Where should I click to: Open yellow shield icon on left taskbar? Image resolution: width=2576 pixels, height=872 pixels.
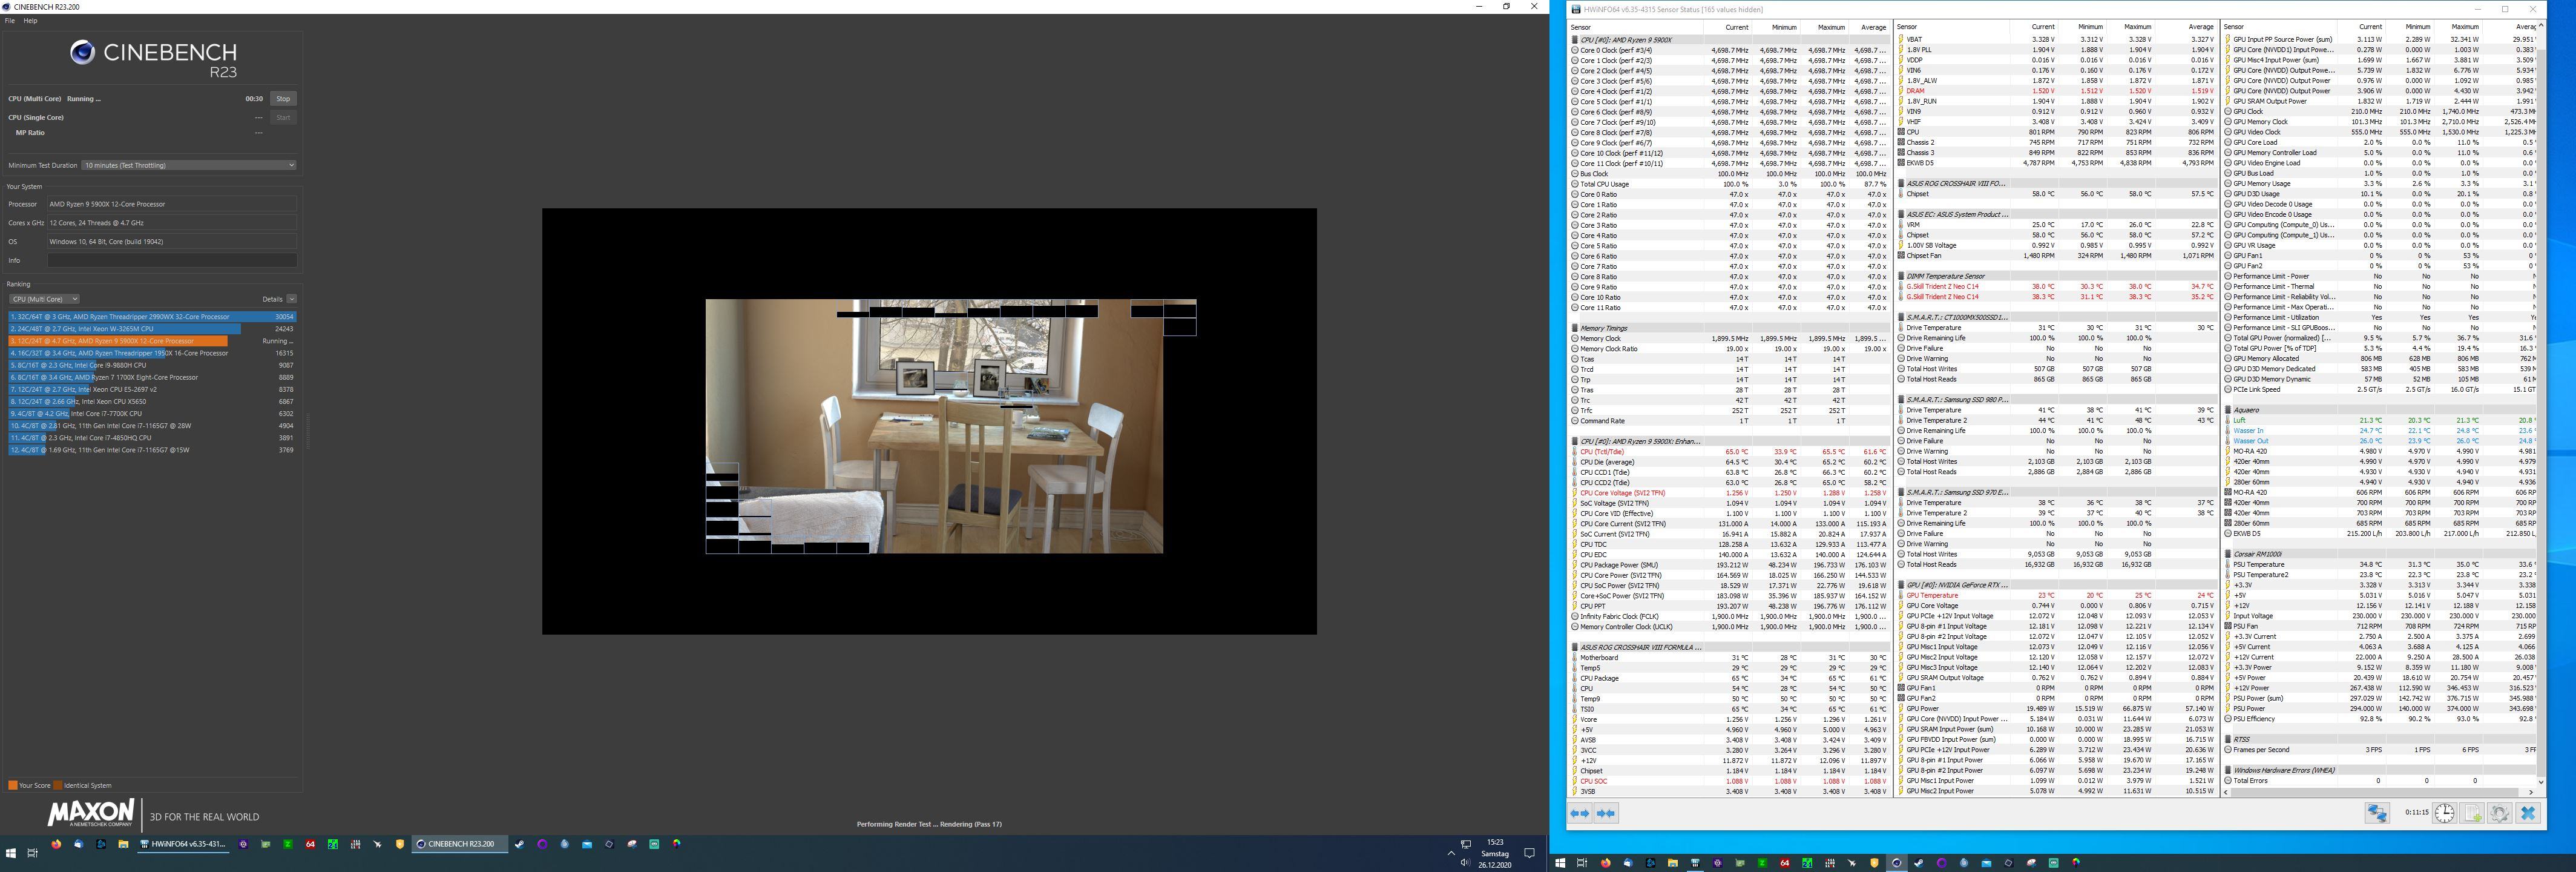(x=400, y=844)
